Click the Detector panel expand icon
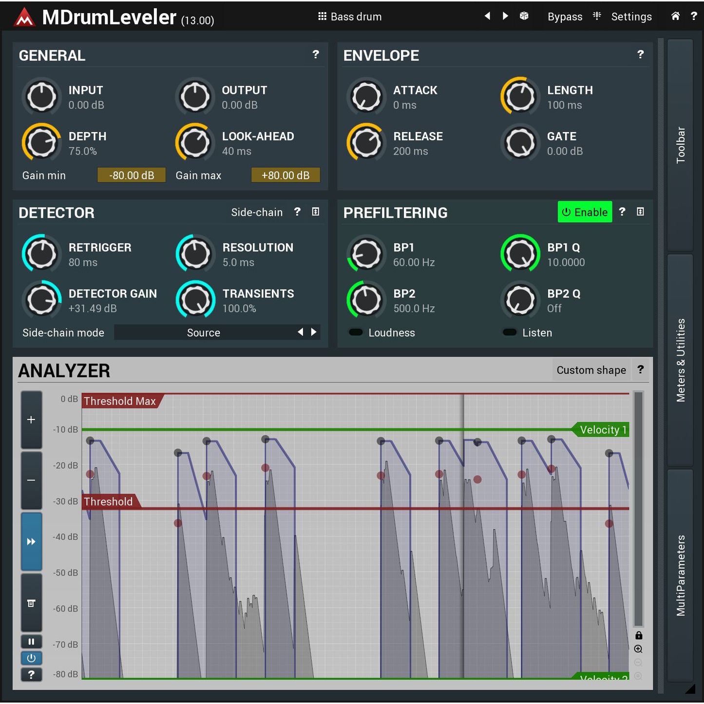Image resolution: width=704 pixels, height=704 pixels. point(316,212)
